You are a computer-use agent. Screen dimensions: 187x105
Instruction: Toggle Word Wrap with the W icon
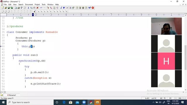point(64,8)
